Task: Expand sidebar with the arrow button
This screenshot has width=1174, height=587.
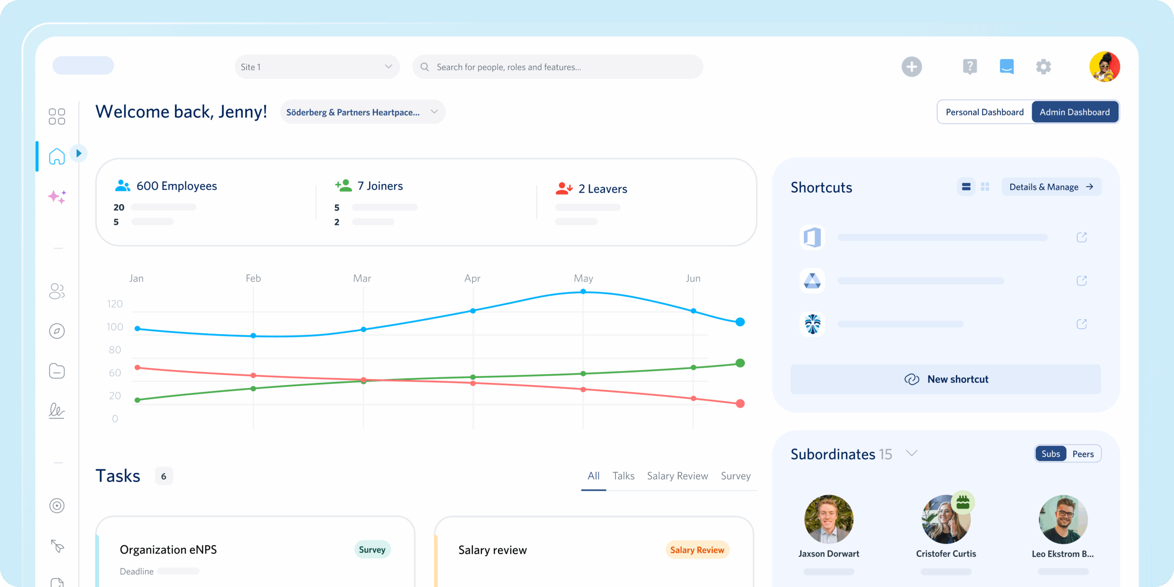Action: click(x=79, y=153)
